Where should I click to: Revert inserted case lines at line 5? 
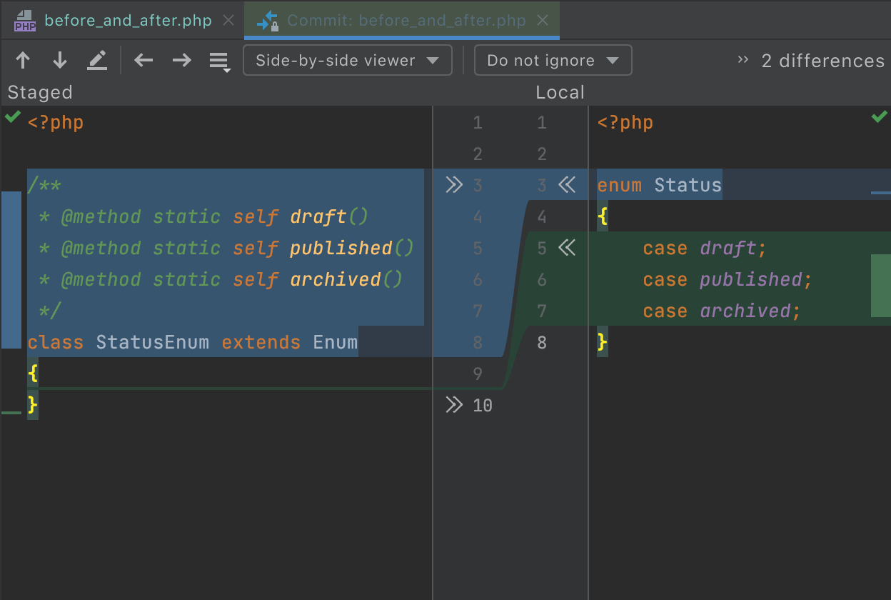tap(567, 249)
